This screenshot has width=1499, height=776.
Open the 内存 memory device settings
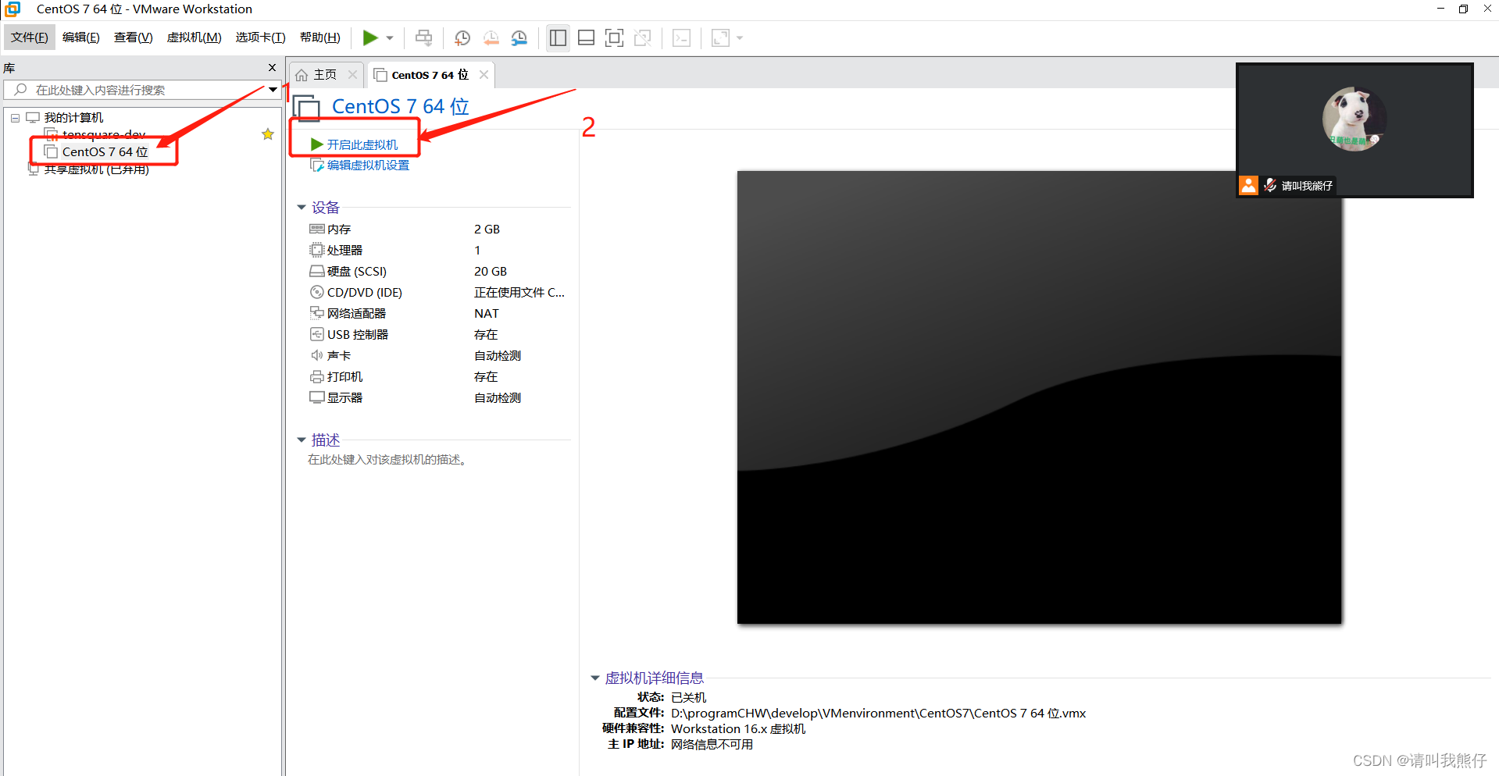point(338,228)
